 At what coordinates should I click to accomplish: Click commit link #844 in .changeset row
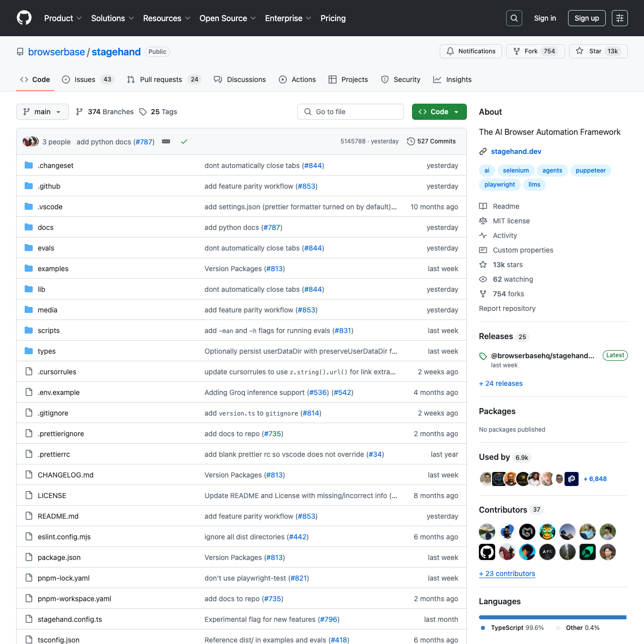click(x=313, y=166)
